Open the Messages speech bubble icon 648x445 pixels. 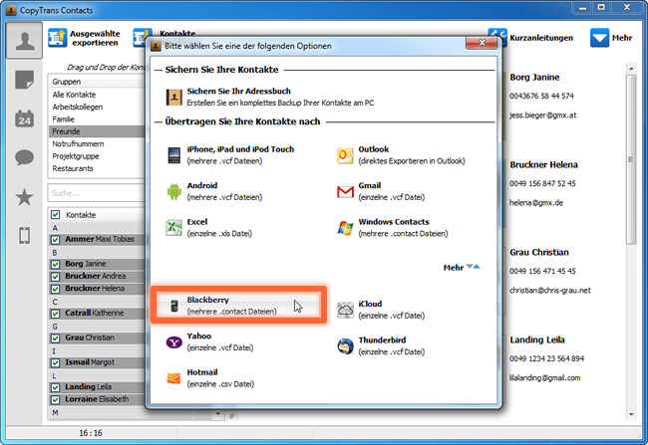tap(24, 157)
